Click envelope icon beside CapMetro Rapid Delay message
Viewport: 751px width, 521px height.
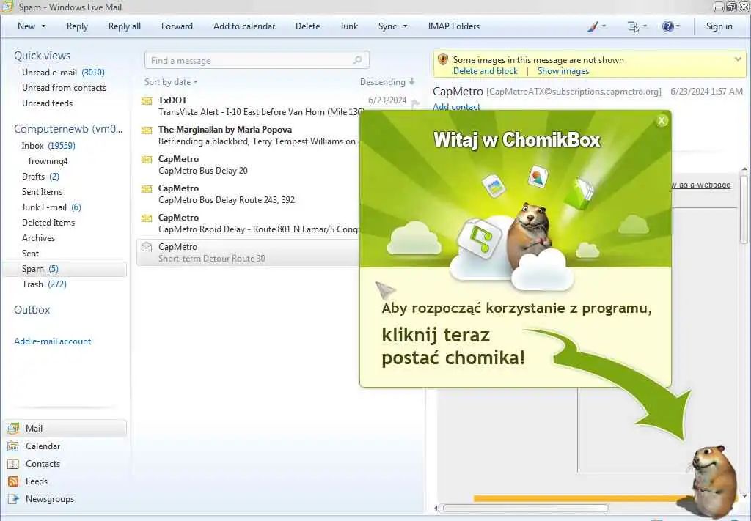(x=147, y=218)
